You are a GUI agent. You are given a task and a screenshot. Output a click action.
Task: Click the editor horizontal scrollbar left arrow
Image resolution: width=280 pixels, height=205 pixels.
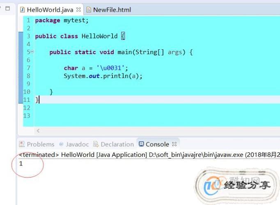click(x=38, y=131)
